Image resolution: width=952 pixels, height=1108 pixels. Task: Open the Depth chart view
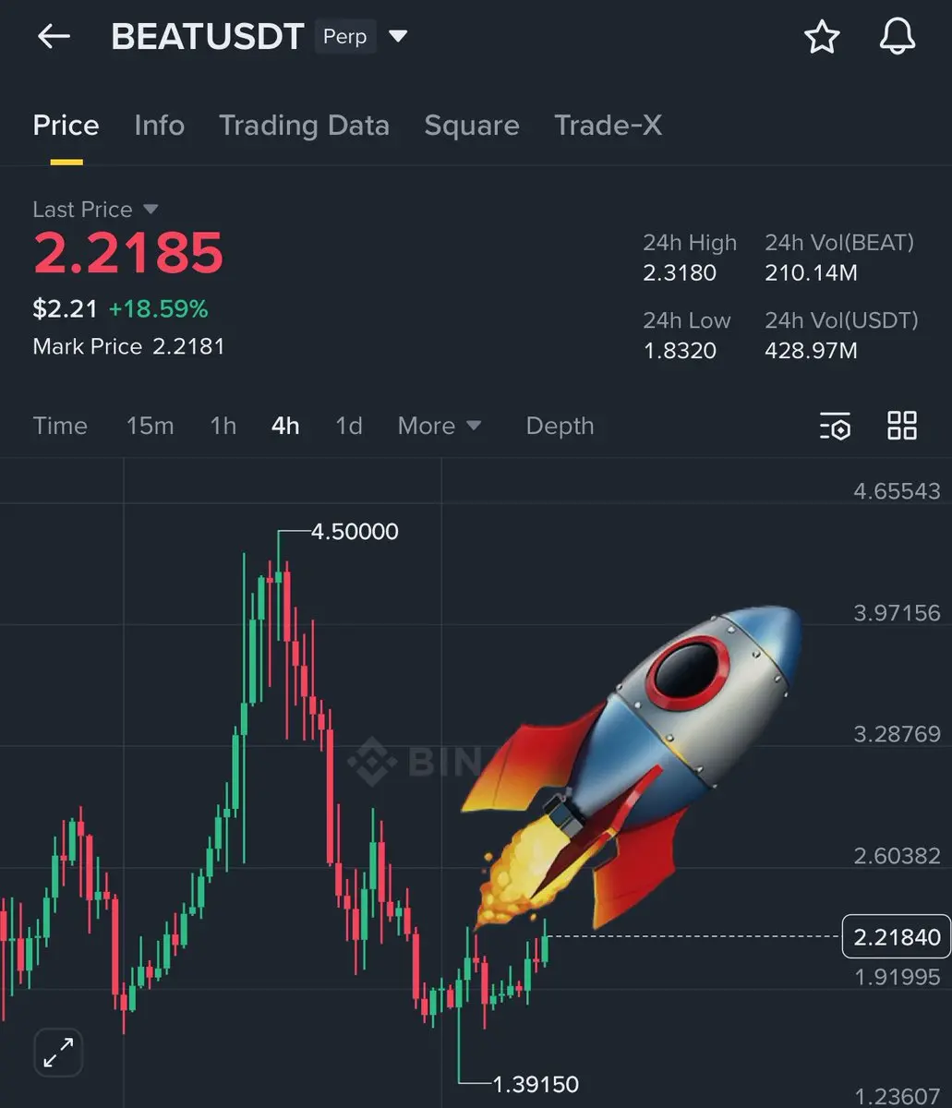tap(560, 426)
